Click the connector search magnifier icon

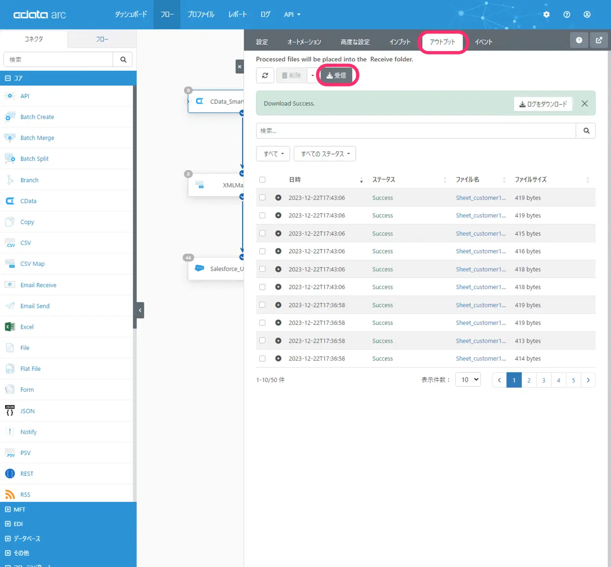click(123, 59)
